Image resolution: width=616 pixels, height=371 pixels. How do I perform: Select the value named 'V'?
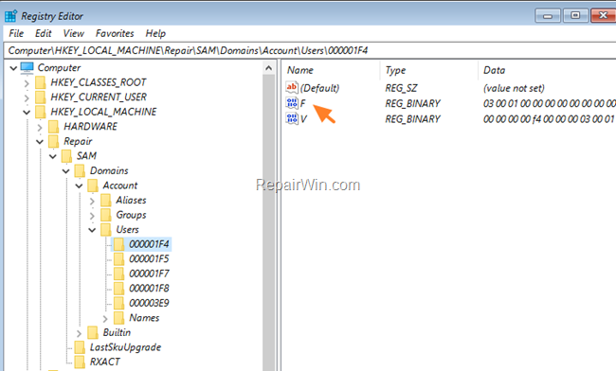303,119
